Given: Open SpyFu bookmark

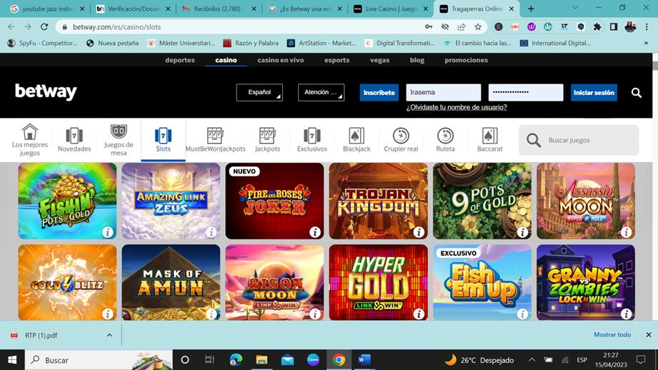Looking at the screenshot, I should (42, 43).
